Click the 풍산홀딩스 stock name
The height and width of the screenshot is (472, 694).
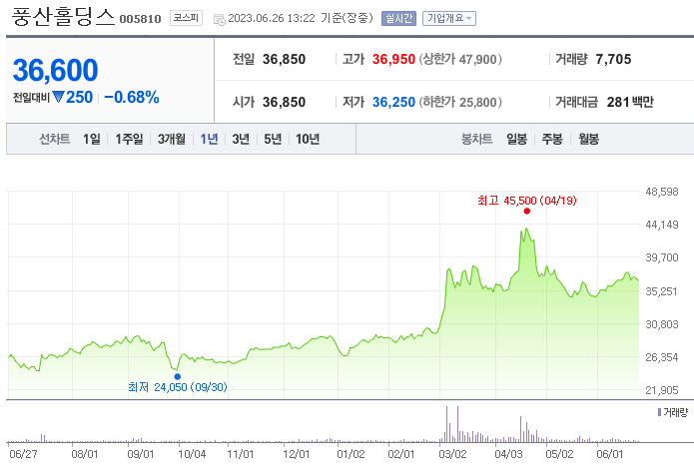pos(63,17)
